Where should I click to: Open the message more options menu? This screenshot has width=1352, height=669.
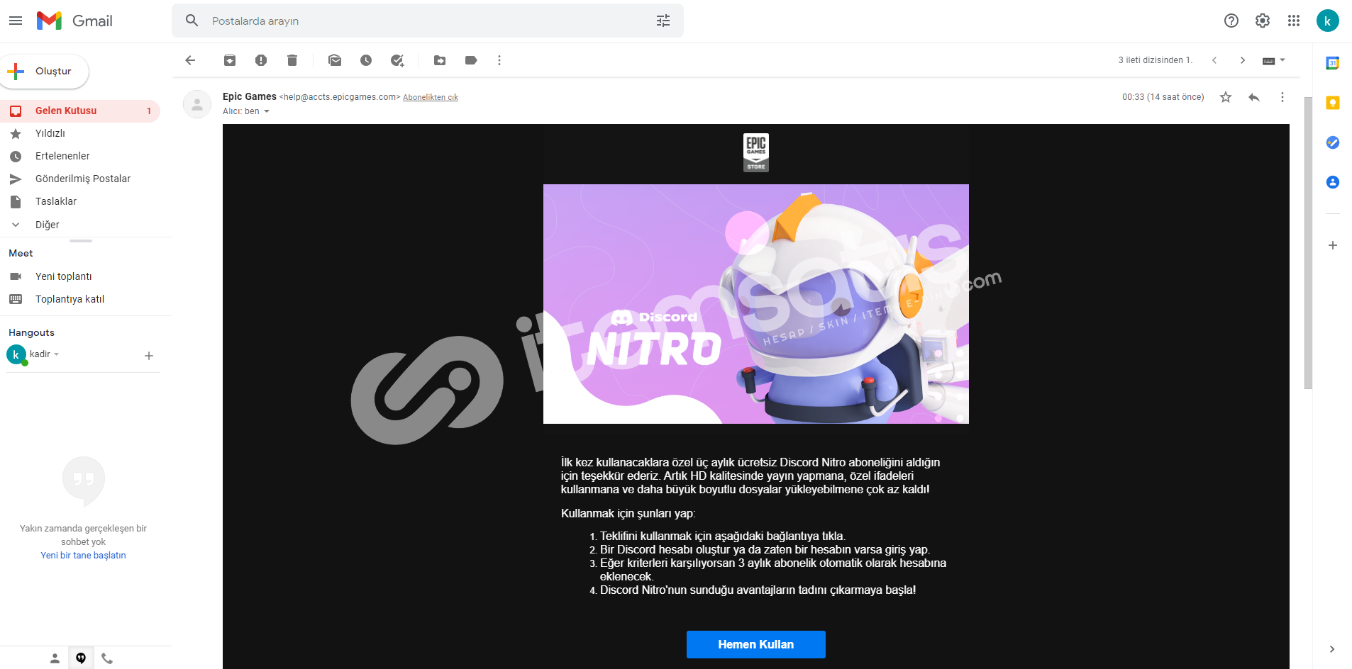(1282, 97)
